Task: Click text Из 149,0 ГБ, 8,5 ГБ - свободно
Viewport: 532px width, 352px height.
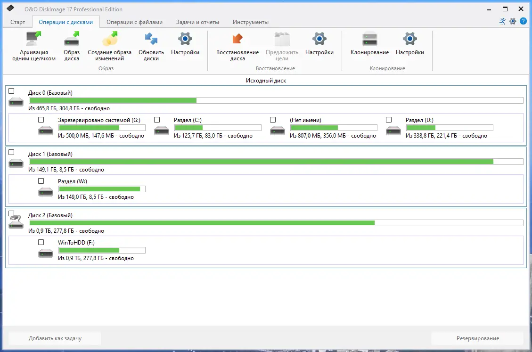Action: point(96,197)
